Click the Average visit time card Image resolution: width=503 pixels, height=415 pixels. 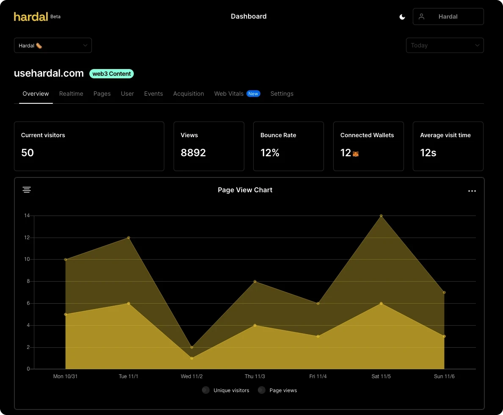(x=448, y=147)
